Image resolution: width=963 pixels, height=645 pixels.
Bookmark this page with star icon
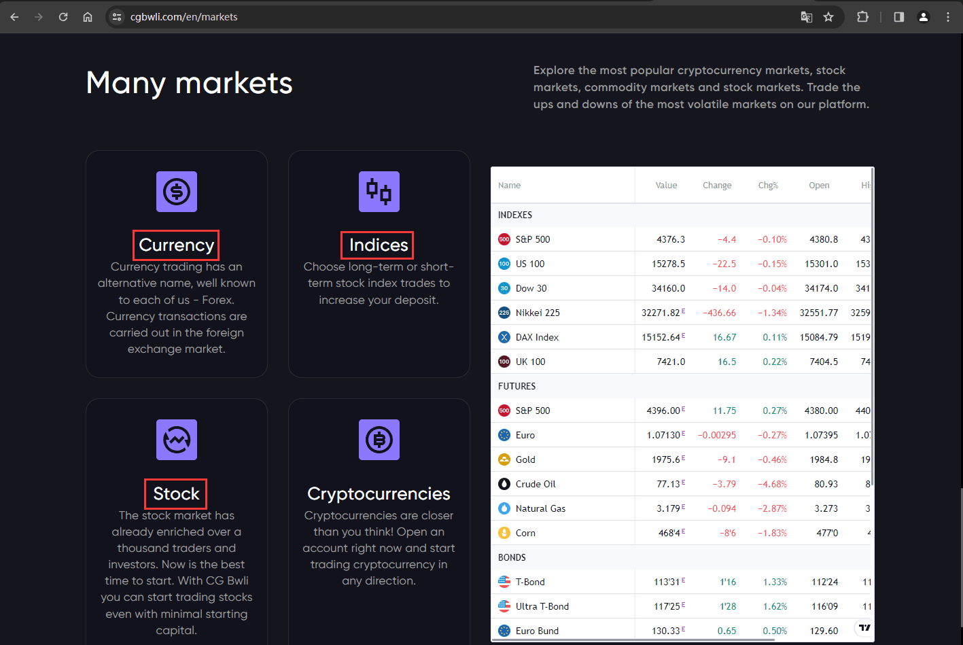[828, 17]
